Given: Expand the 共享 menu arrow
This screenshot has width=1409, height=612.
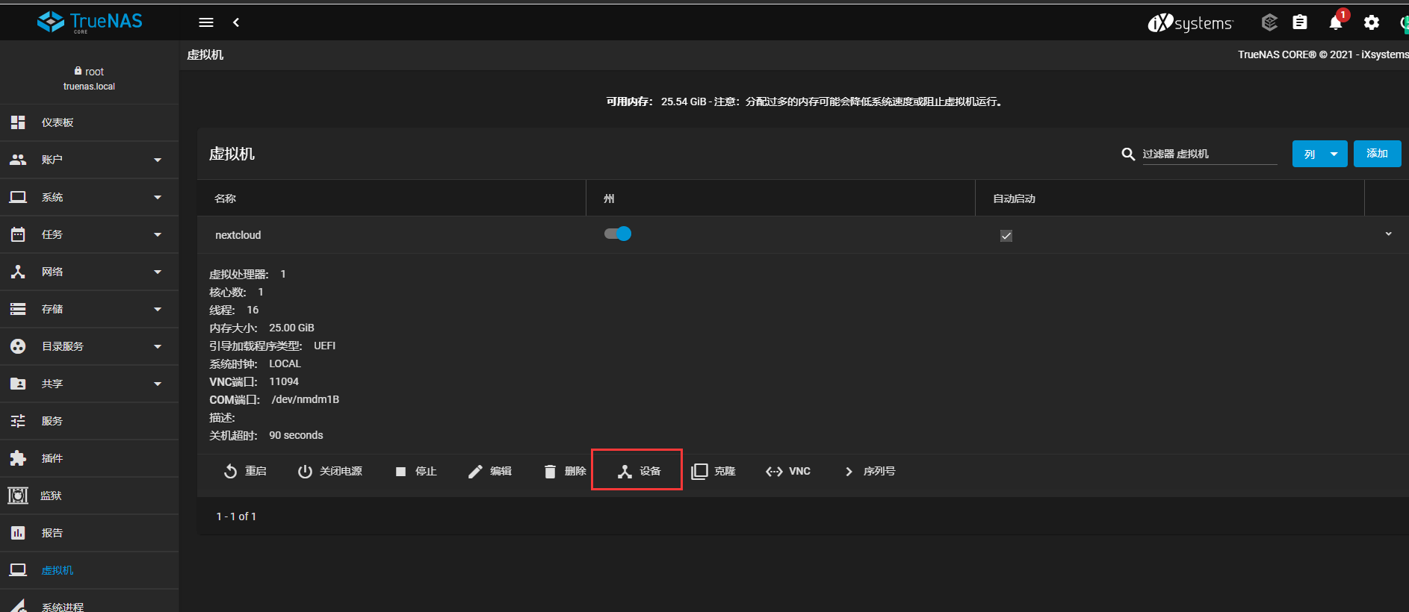Looking at the screenshot, I should tap(158, 384).
